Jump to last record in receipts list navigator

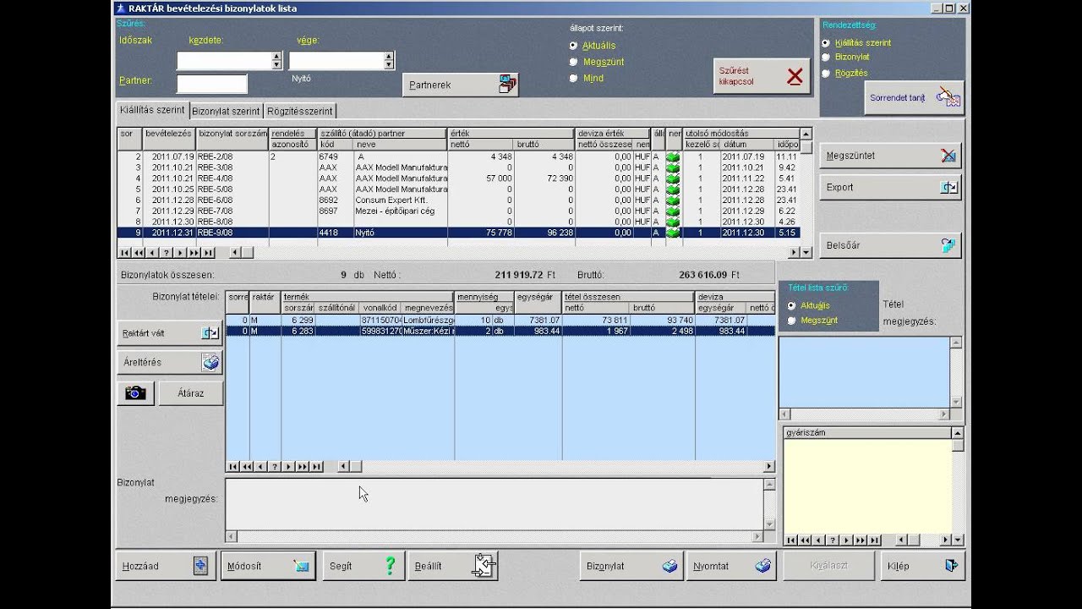(208, 253)
